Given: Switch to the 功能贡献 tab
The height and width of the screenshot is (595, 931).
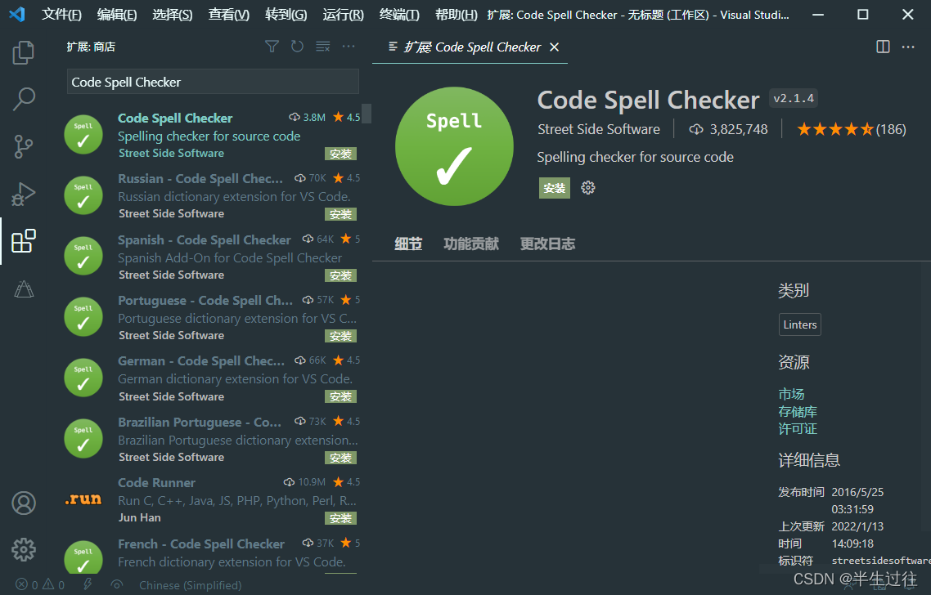Looking at the screenshot, I should tap(471, 244).
